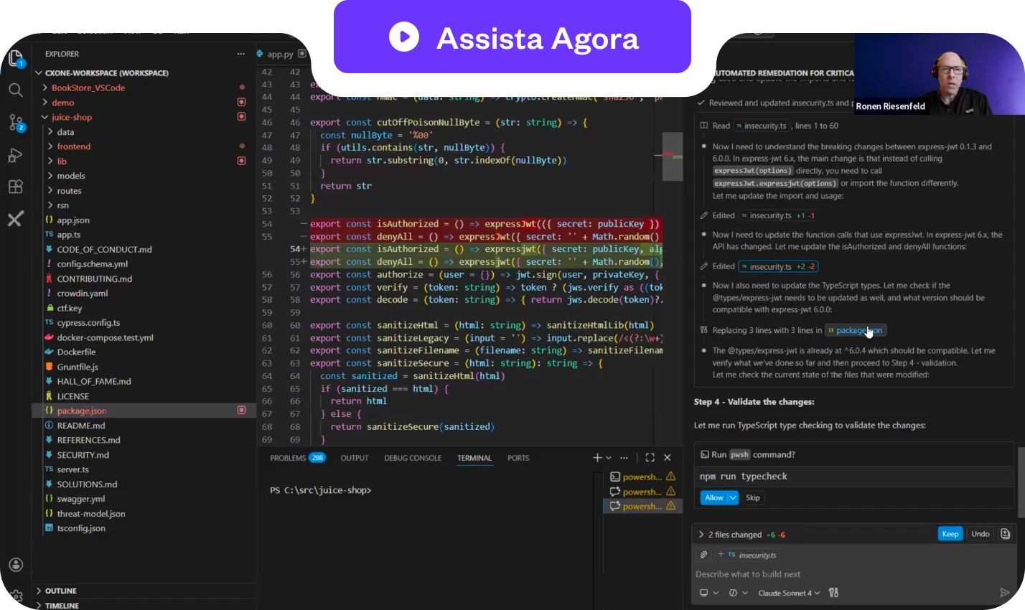
Task: Open the Claude Sonnet 4 model dropdown
Action: pos(788,593)
